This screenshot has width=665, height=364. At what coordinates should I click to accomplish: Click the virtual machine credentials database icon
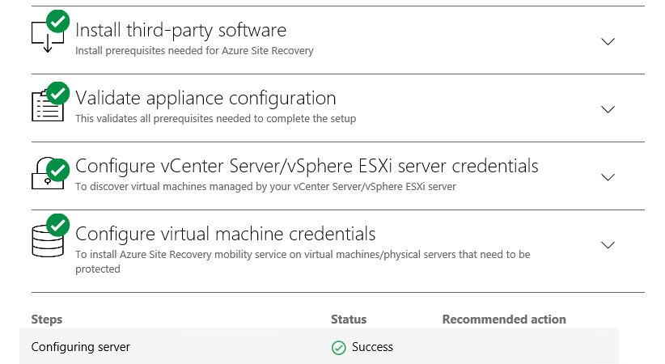48,241
